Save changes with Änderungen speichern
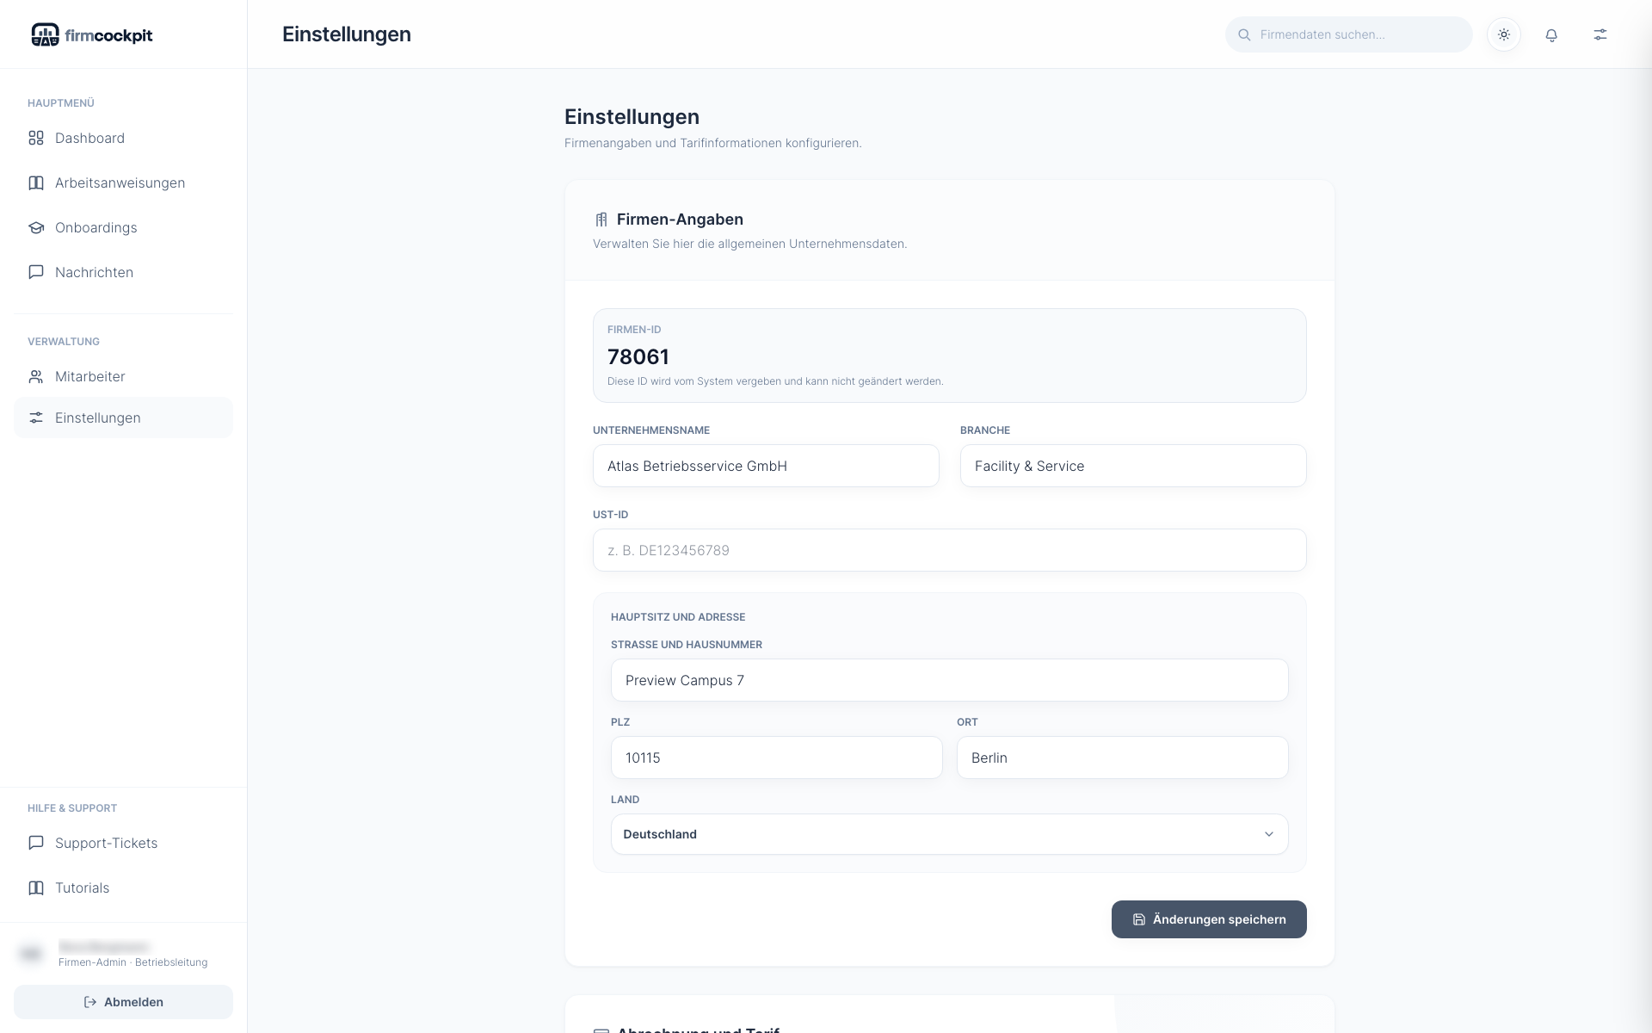1652x1033 pixels. coord(1208,919)
